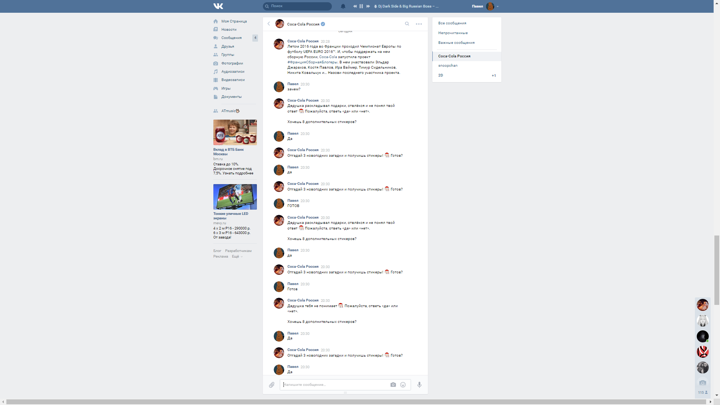Image resolution: width=720 pixels, height=405 pixels.
Task: Skip to previous audio track
Action: 355,6
